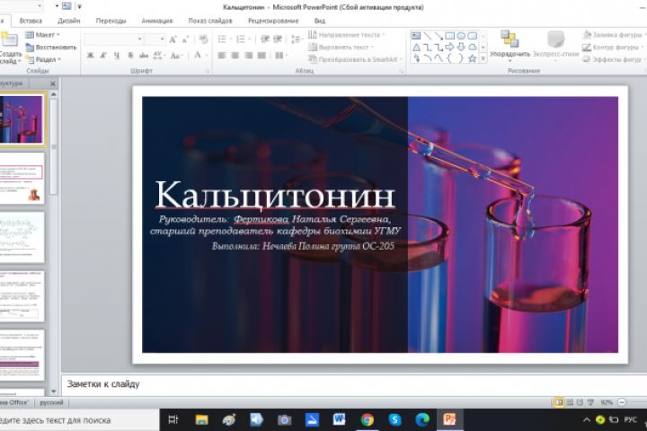Click the decrease list level icon
The image size is (647, 431).
coord(265,40)
